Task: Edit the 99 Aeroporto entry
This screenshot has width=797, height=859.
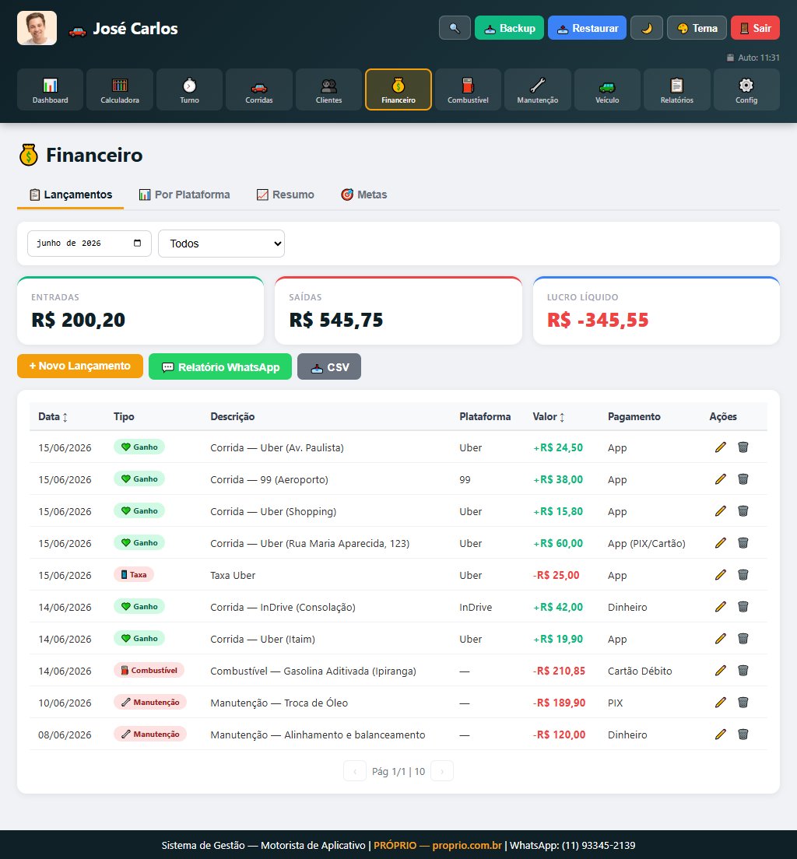Action: pyautogui.click(x=720, y=479)
